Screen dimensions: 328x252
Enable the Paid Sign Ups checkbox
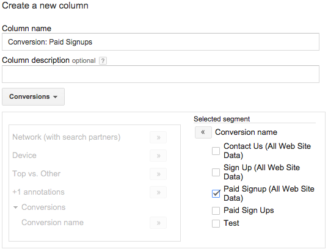pyautogui.click(x=216, y=211)
